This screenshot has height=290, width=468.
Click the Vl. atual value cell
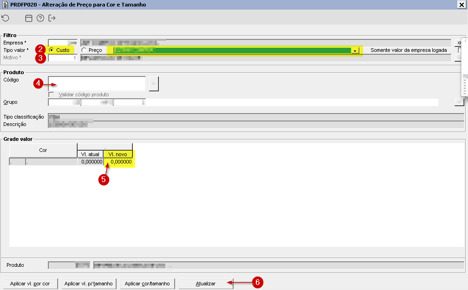[91, 162]
